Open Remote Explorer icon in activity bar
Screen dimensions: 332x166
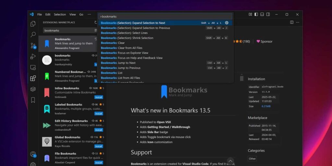tap(33, 67)
